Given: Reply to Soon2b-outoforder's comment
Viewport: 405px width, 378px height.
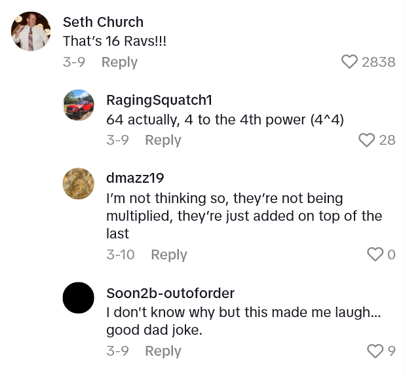Looking at the screenshot, I should point(163,351).
